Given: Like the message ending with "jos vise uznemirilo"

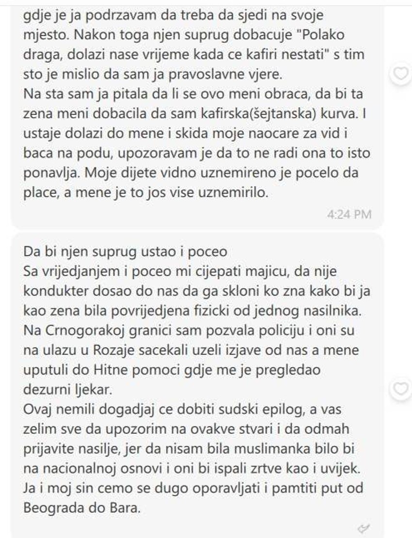Looking at the screenshot, I should click(401, 73).
